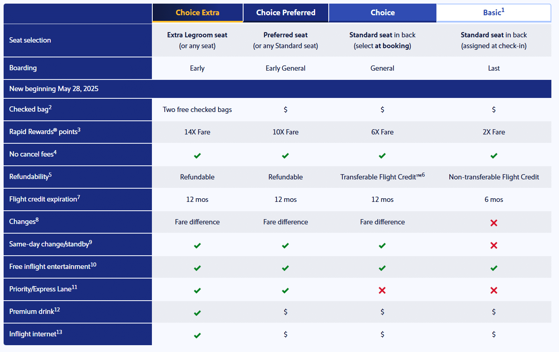
Task: Click the 'Seat selection' row header
Action: coord(78,40)
